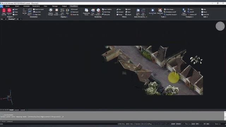
Task: Select the Via Pick orientation tool
Action: tap(24, 12)
